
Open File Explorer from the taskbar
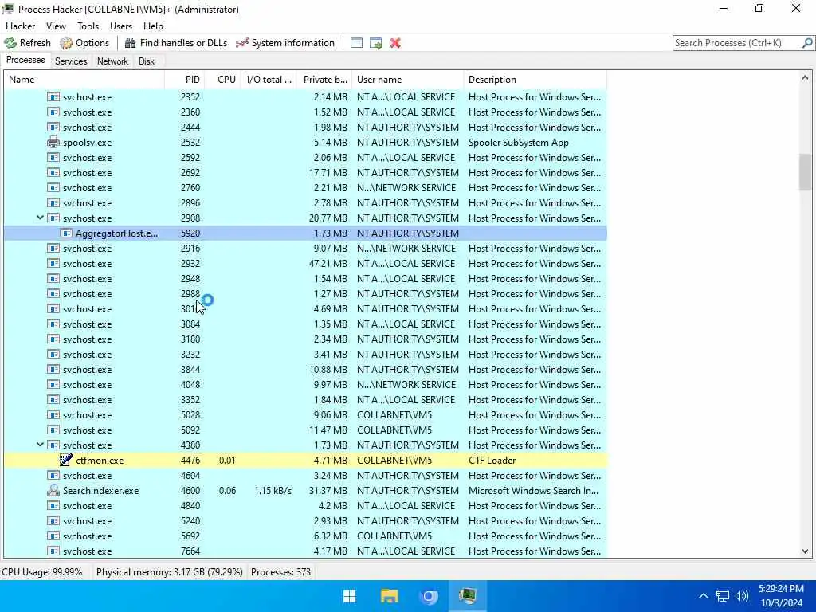coord(389,596)
